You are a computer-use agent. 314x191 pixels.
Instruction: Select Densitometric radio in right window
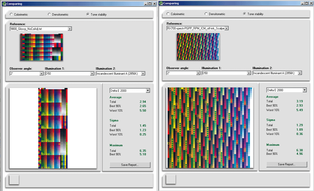(206, 14)
